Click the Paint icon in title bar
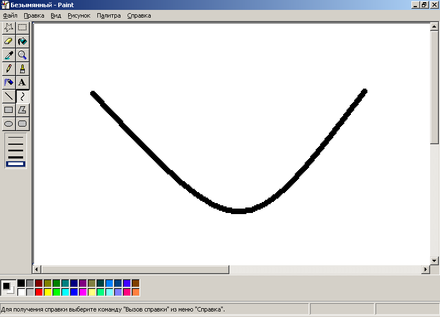 [5, 5]
